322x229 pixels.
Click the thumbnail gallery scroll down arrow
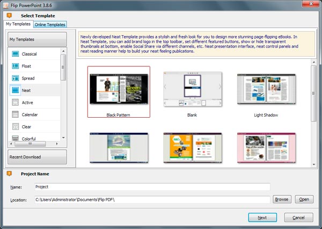point(314,164)
